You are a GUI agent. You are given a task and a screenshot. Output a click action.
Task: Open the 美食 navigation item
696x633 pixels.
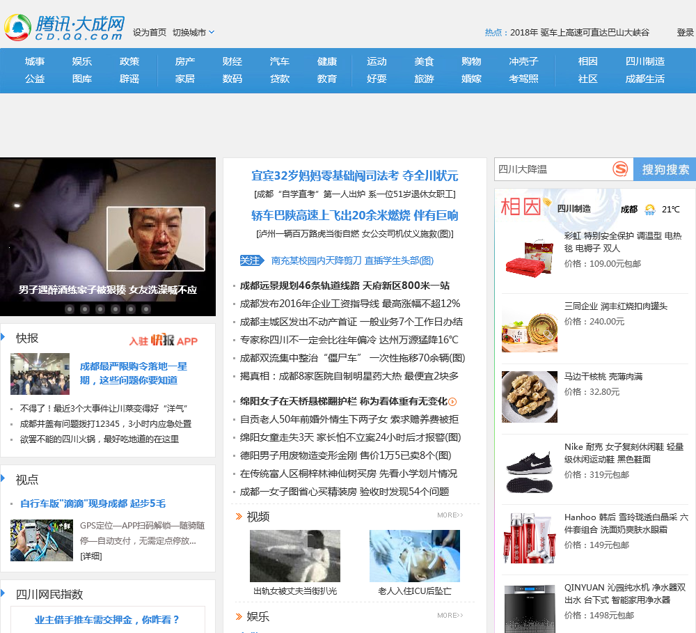[x=424, y=61]
